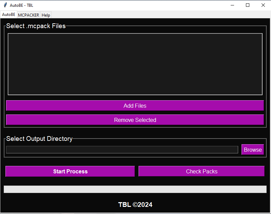
Task: Click the feather app icon in title bar
Action: coord(5,5)
